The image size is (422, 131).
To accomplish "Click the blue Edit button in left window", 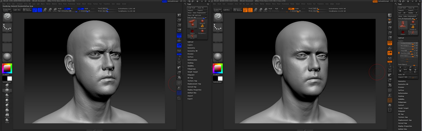I will [35, 10].
